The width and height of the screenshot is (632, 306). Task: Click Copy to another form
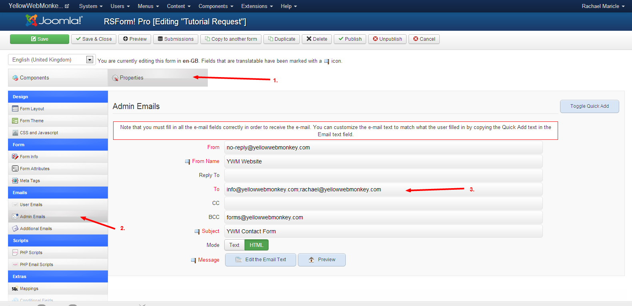[231, 39]
